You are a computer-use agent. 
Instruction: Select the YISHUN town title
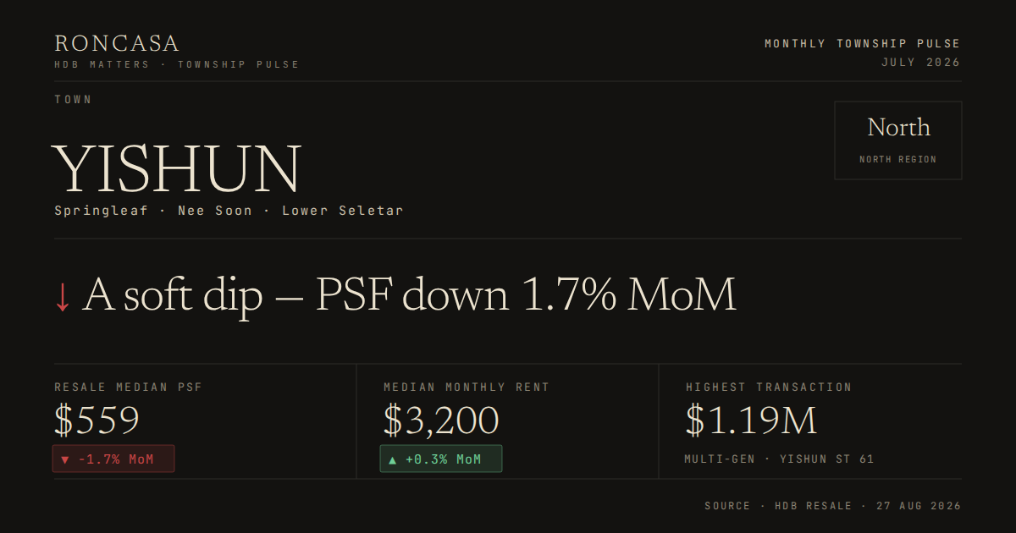[177, 170]
